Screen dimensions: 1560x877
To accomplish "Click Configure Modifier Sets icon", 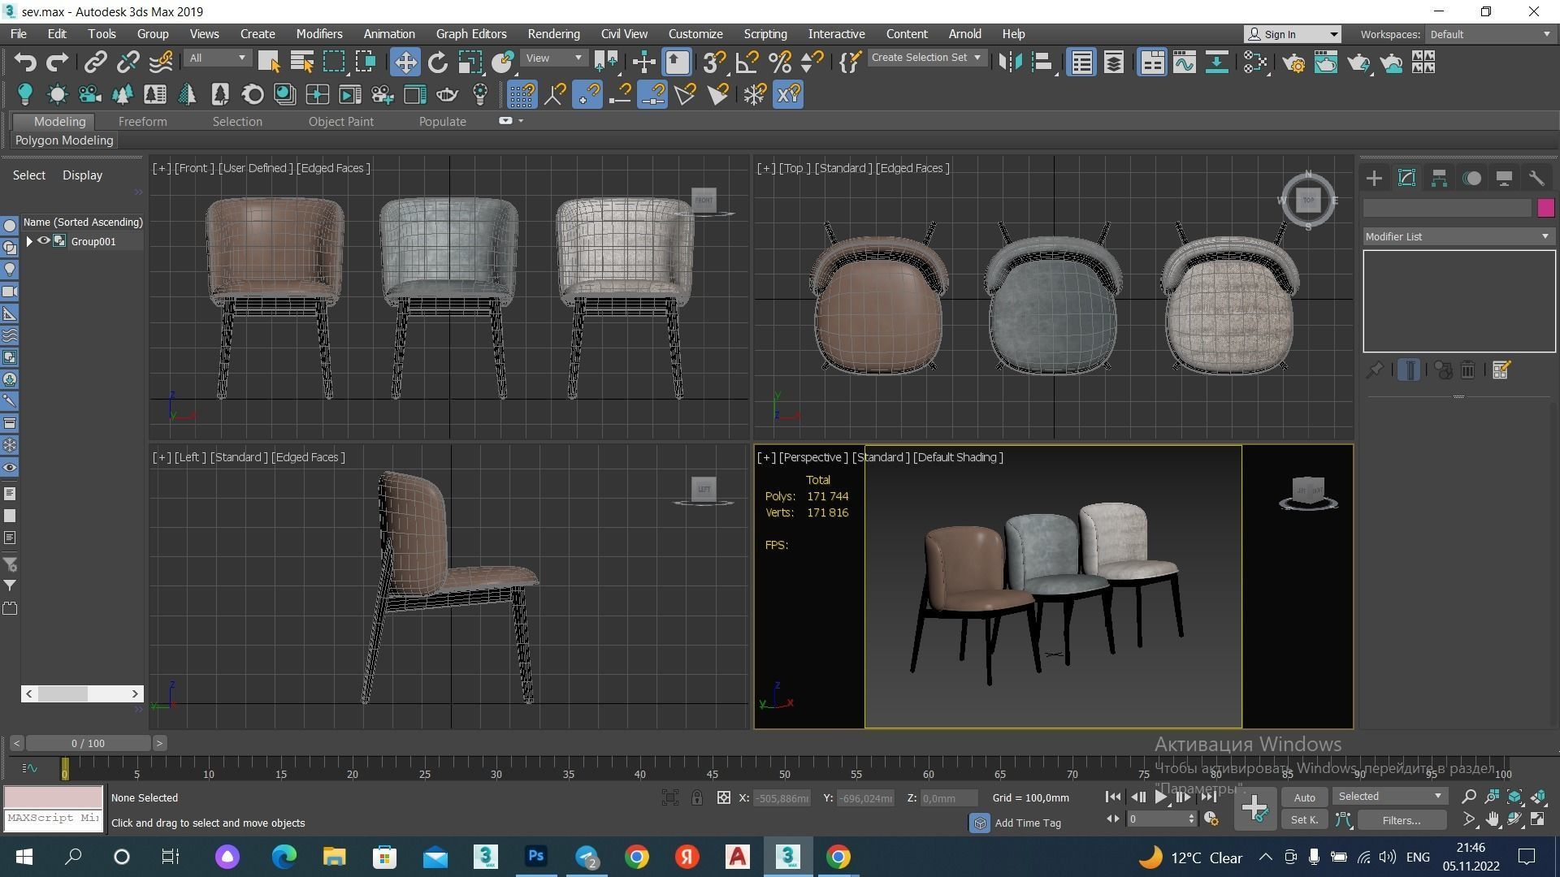I will pyautogui.click(x=1501, y=370).
